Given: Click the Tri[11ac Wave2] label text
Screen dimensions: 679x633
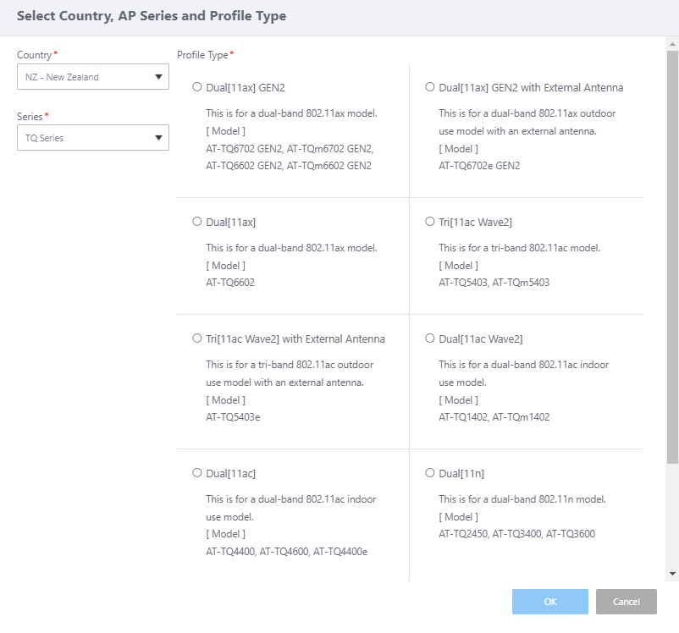Looking at the screenshot, I should click(475, 222).
